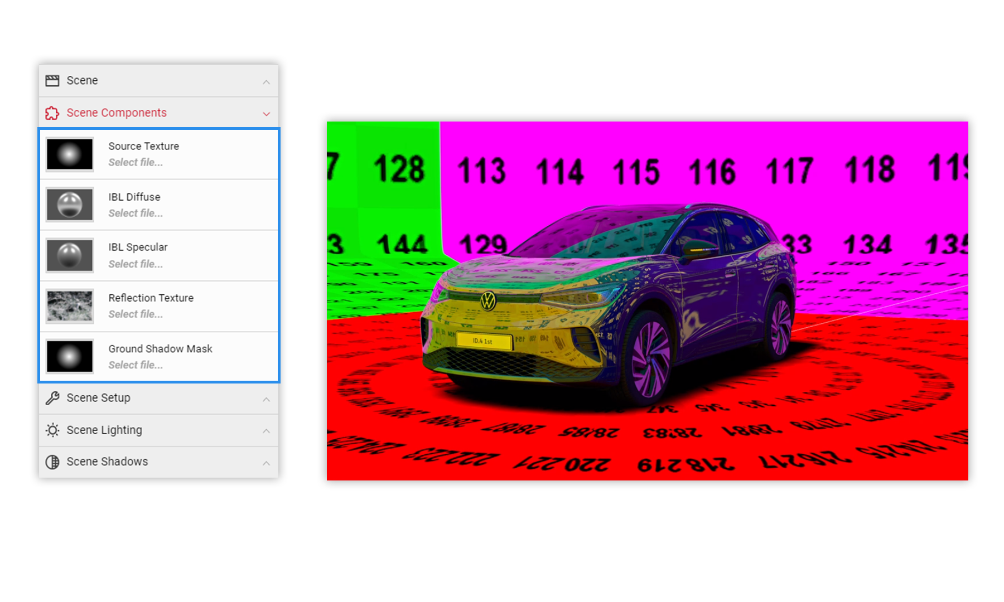The image size is (1004, 602).
Task: Click the Reflection Texture thumbnail
Action: (x=70, y=305)
